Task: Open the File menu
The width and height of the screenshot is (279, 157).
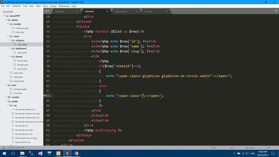Action: click(3, 6)
